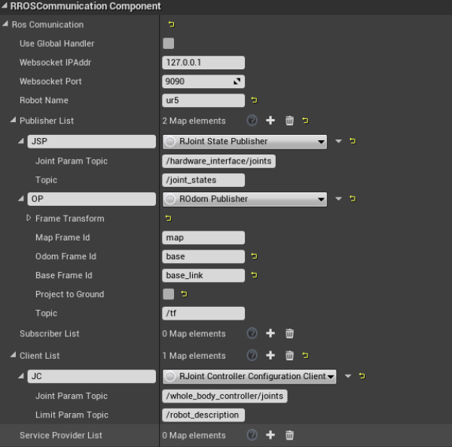Open ROdom Publisher class dropdown

pos(245,199)
